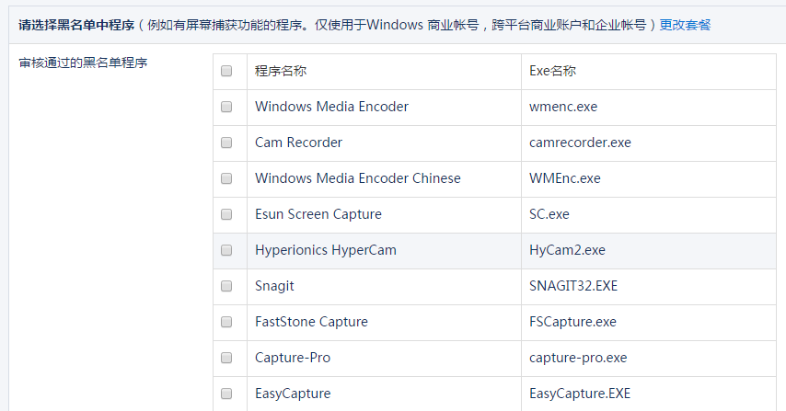Click the 审核通过的黑名单程序 label
The width and height of the screenshot is (786, 411).
[83, 64]
